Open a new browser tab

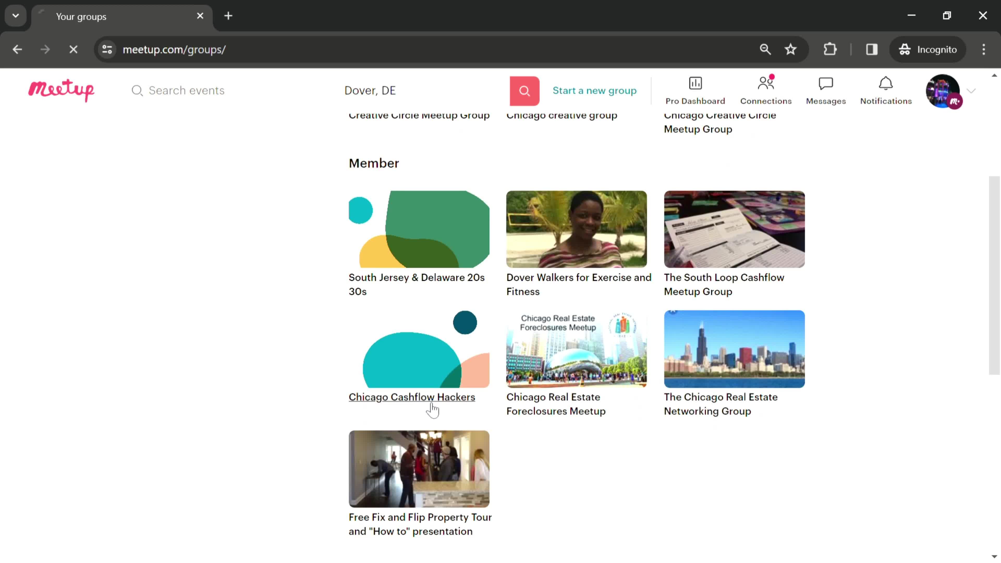(x=229, y=16)
